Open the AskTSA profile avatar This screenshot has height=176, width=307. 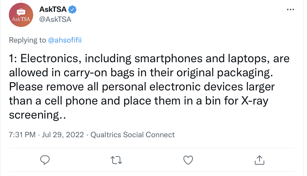click(21, 15)
